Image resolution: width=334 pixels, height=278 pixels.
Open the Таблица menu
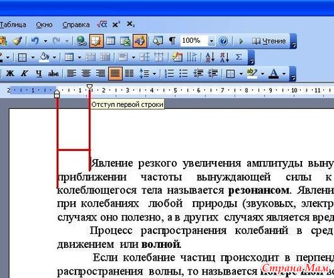(x=13, y=25)
